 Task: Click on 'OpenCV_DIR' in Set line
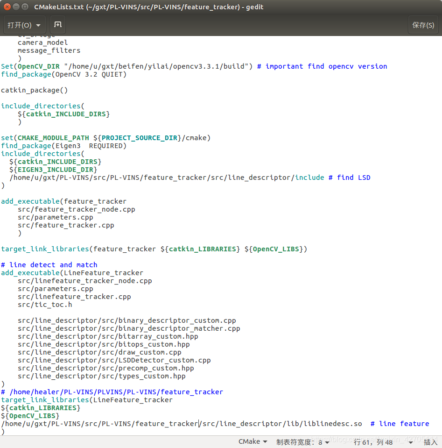click(x=39, y=66)
